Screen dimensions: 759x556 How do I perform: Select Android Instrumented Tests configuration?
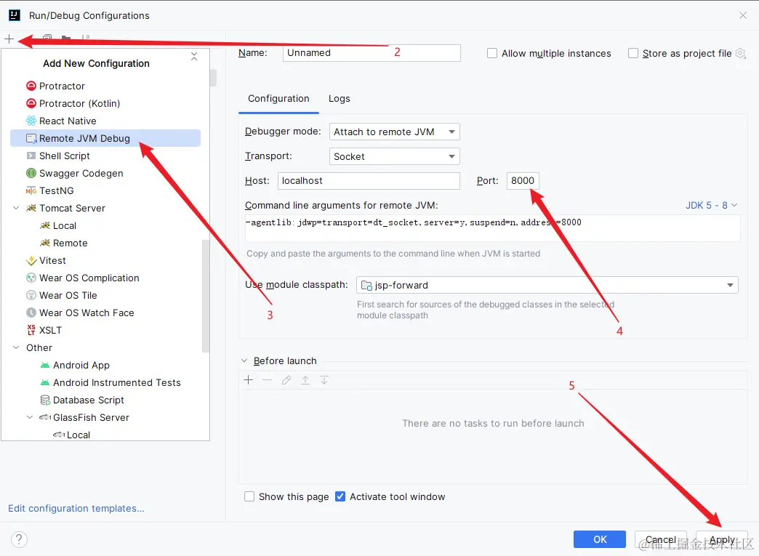(116, 383)
